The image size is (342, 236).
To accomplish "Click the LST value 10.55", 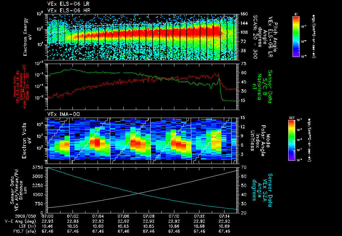I will 72,226.
